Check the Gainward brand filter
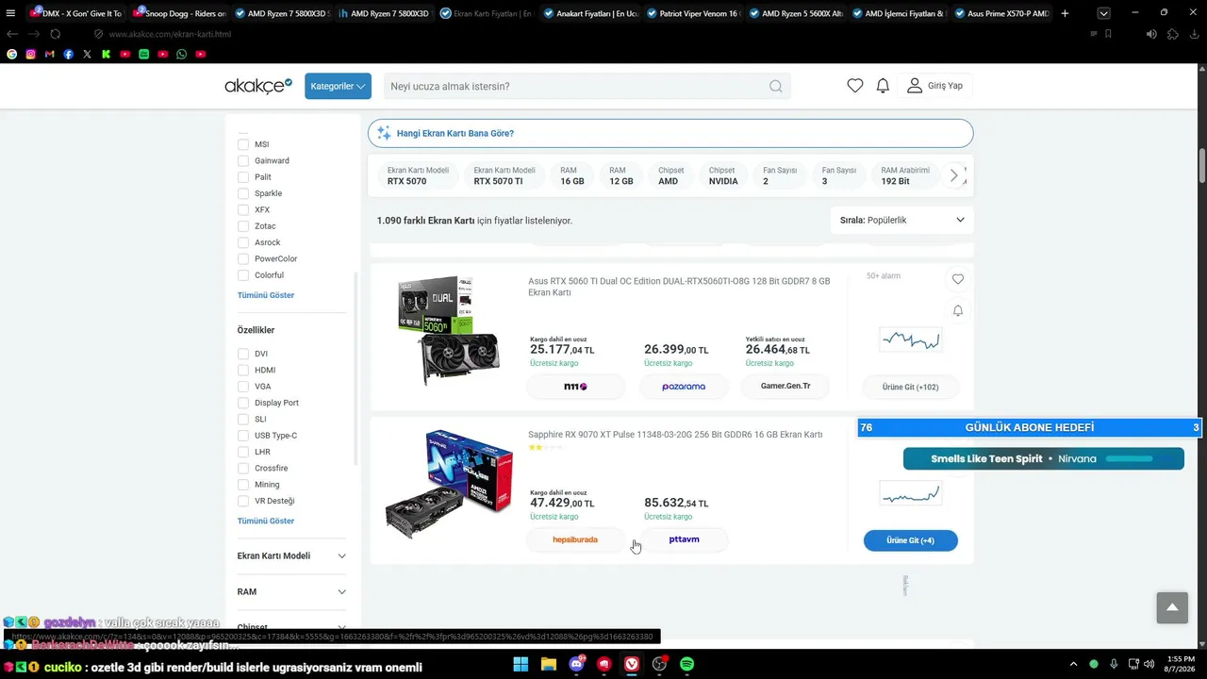1207x679 pixels. pyautogui.click(x=243, y=160)
